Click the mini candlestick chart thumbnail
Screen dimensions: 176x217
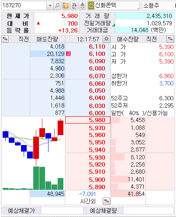[33, 153]
